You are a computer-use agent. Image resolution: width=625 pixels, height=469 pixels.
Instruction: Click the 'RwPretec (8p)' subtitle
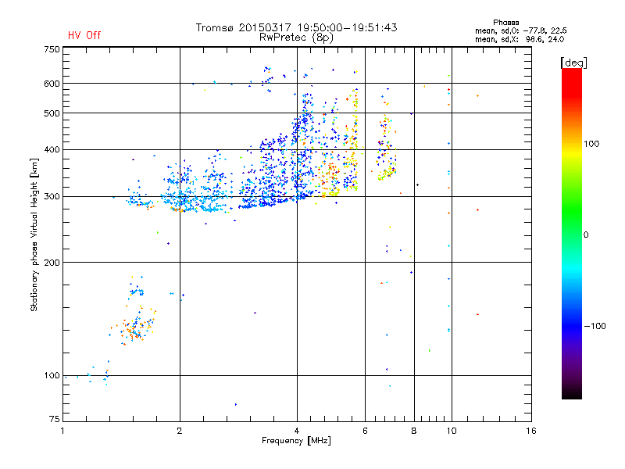pos(297,38)
